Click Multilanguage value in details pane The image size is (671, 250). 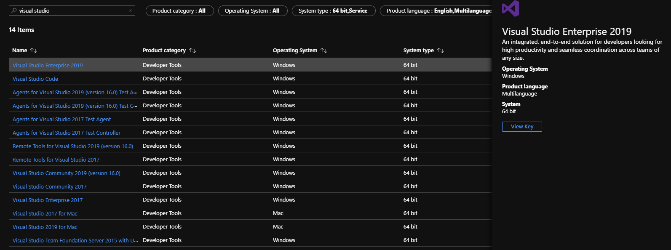[x=519, y=94]
